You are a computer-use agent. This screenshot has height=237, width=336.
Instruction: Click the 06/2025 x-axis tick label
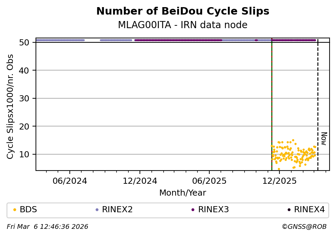[209, 181]
